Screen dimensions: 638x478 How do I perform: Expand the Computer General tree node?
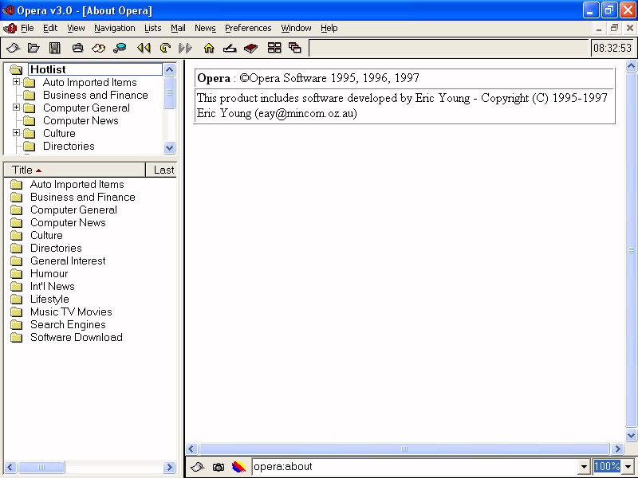pyautogui.click(x=16, y=108)
